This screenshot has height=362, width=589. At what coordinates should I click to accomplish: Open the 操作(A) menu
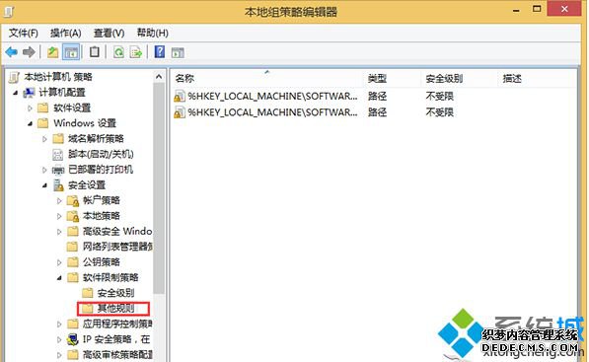66,34
